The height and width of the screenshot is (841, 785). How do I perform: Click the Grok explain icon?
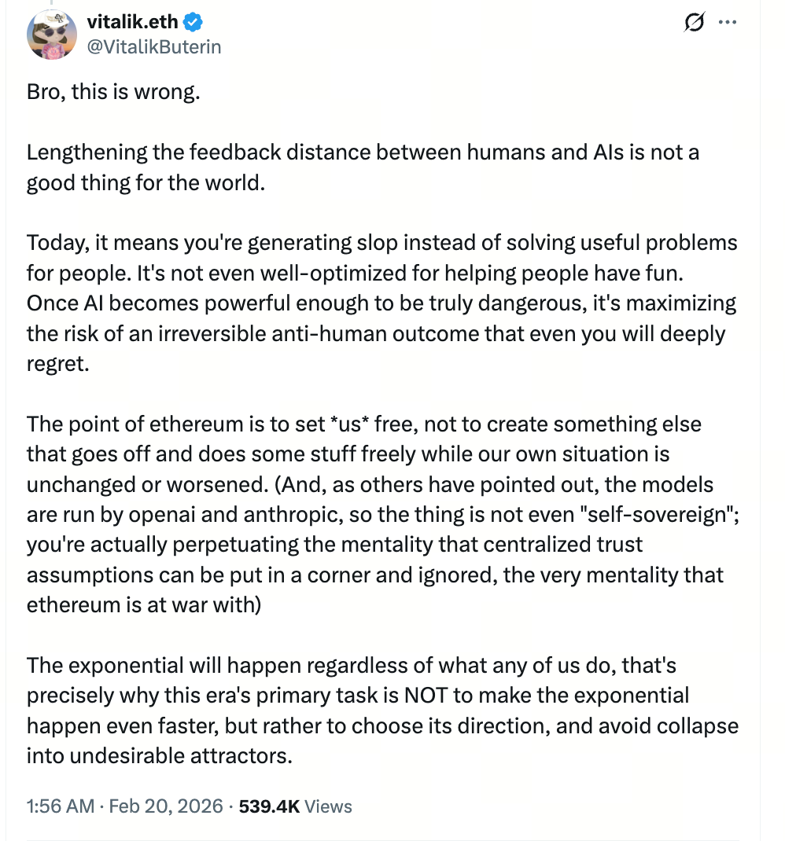click(694, 24)
